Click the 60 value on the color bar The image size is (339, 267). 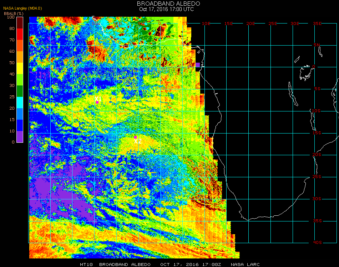coord(12,51)
